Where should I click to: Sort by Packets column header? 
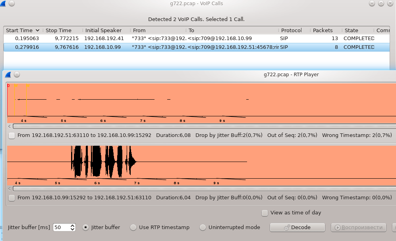[326, 30]
